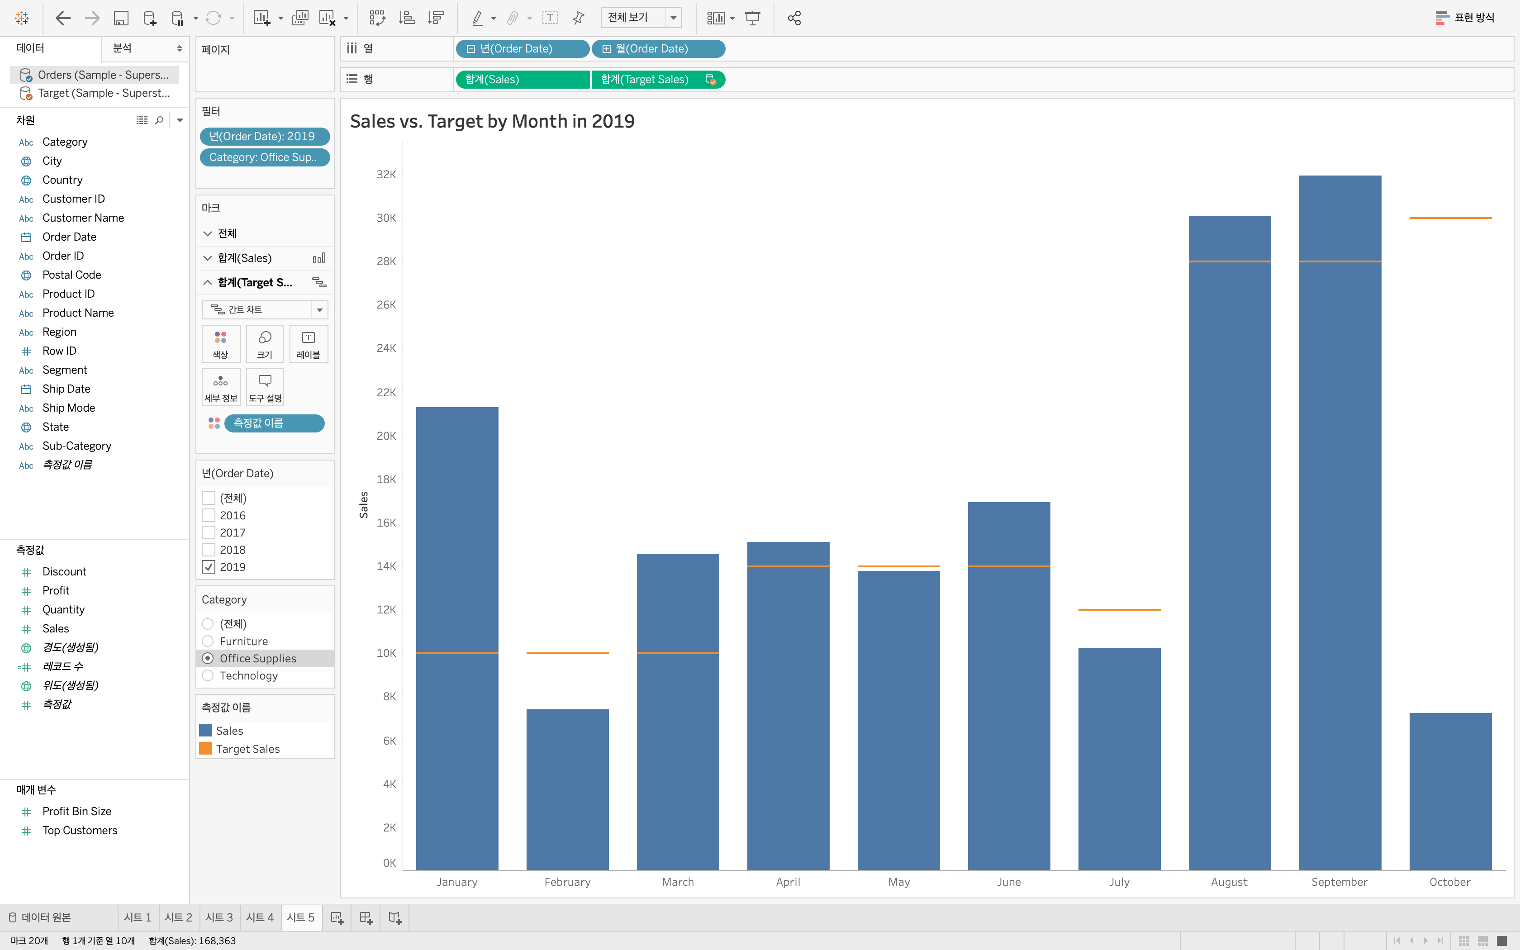Click the search dimensions magnifier icon
Viewport: 1520px width, 950px height.
pyautogui.click(x=160, y=120)
